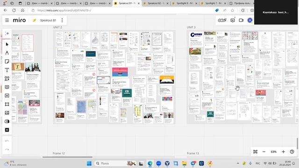Viewport: 299px width, 168px height.
Task: Open the image and icons tool
Action: [7, 113]
